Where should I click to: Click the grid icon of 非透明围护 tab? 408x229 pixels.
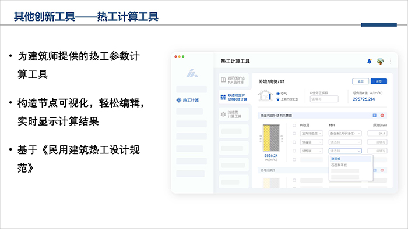[x=223, y=97]
